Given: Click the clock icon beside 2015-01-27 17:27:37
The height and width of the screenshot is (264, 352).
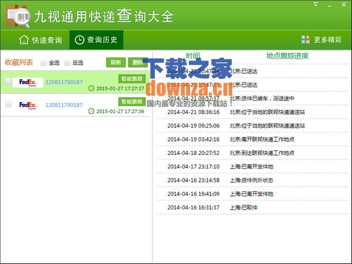Looking at the screenshot, I should coord(91,89).
